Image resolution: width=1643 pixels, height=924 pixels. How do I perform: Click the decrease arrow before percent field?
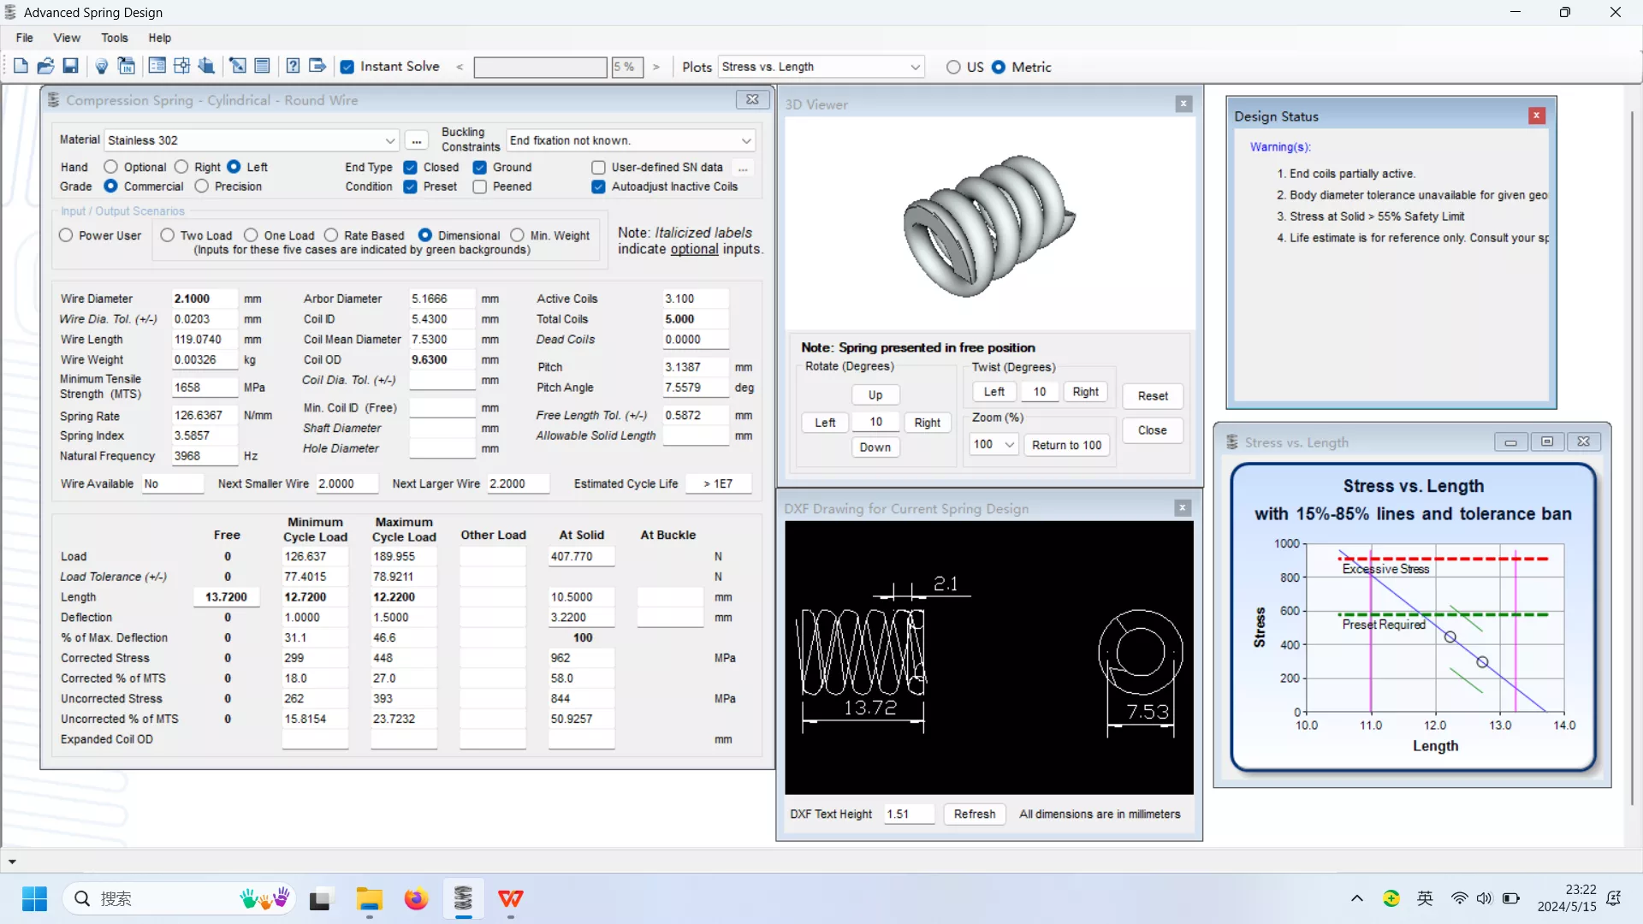[460, 67]
